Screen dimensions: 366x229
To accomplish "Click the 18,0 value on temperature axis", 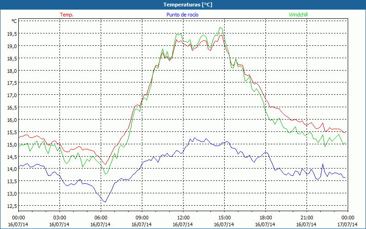I will click(x=12, y=71).
